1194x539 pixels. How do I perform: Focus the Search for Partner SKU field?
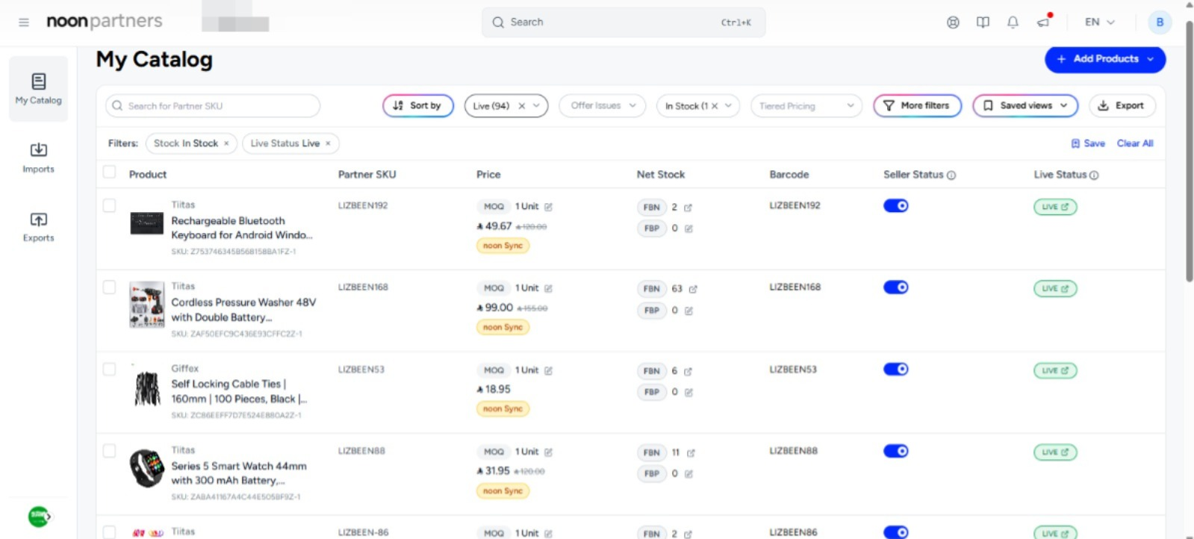tap(213, 106)
